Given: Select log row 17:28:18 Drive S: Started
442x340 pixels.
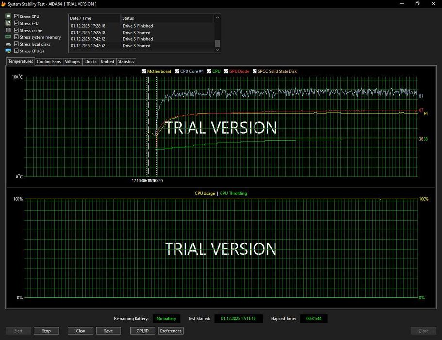Looking at the screenshot, I should (141, 33).
